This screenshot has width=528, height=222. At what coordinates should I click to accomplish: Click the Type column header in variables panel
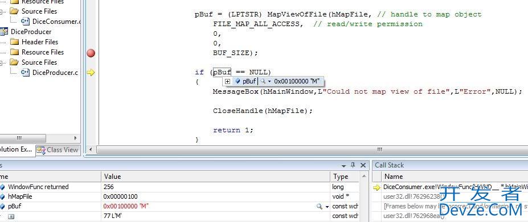click(345, 177)
